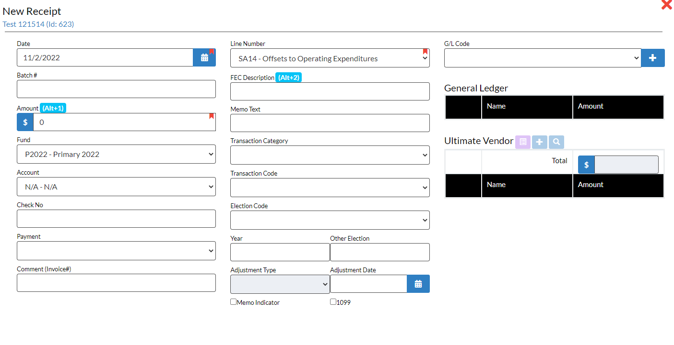Open the Account dropdown

coord(116,187)
